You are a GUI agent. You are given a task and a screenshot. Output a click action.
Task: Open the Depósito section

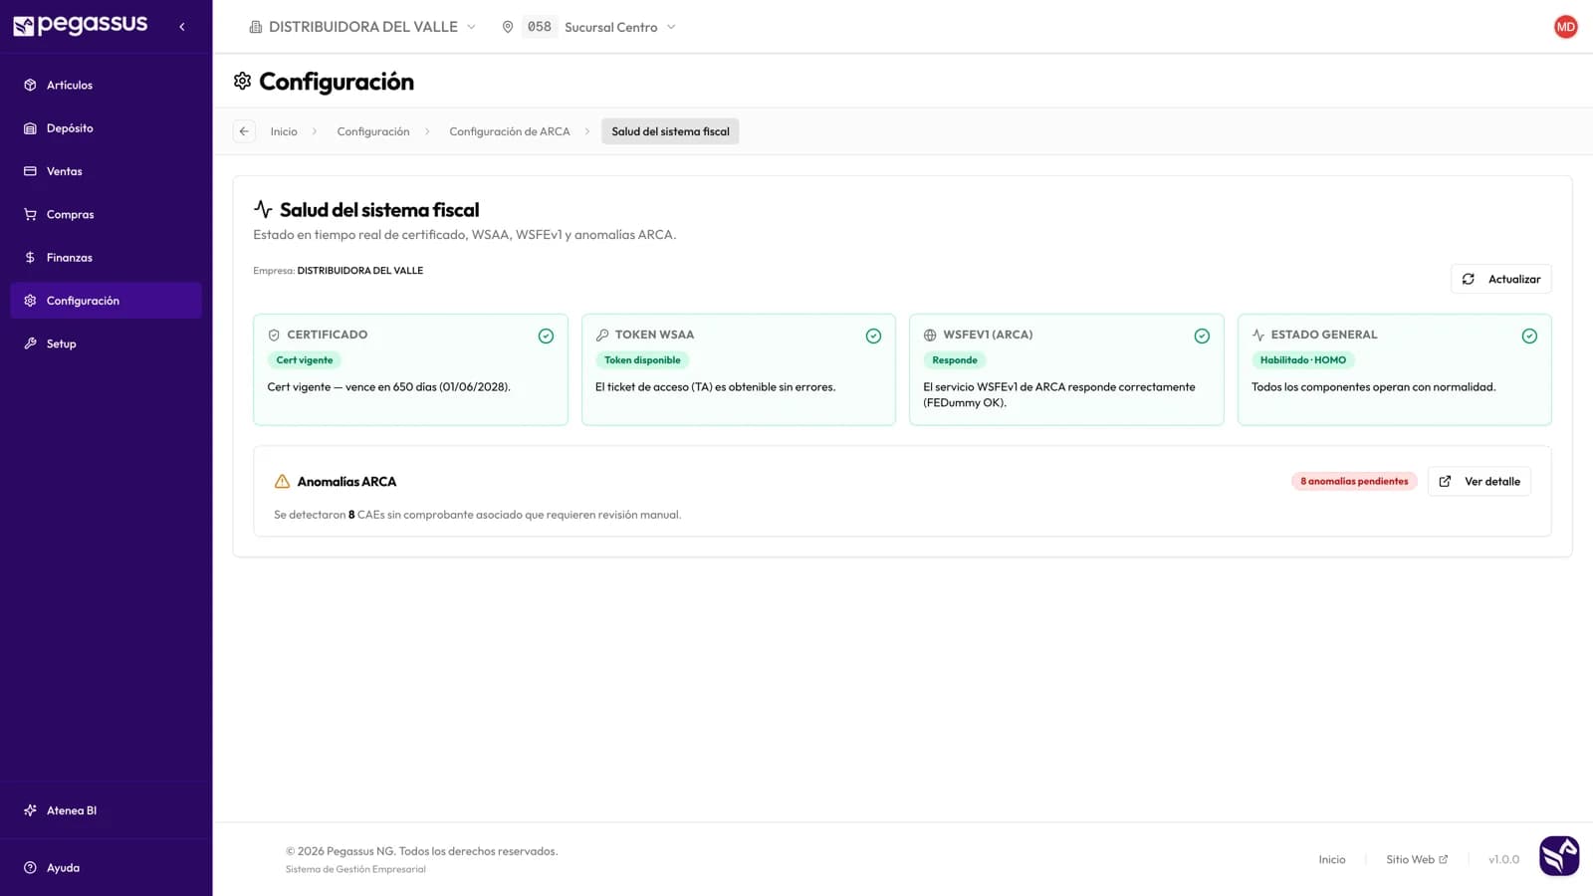(106, 128)
